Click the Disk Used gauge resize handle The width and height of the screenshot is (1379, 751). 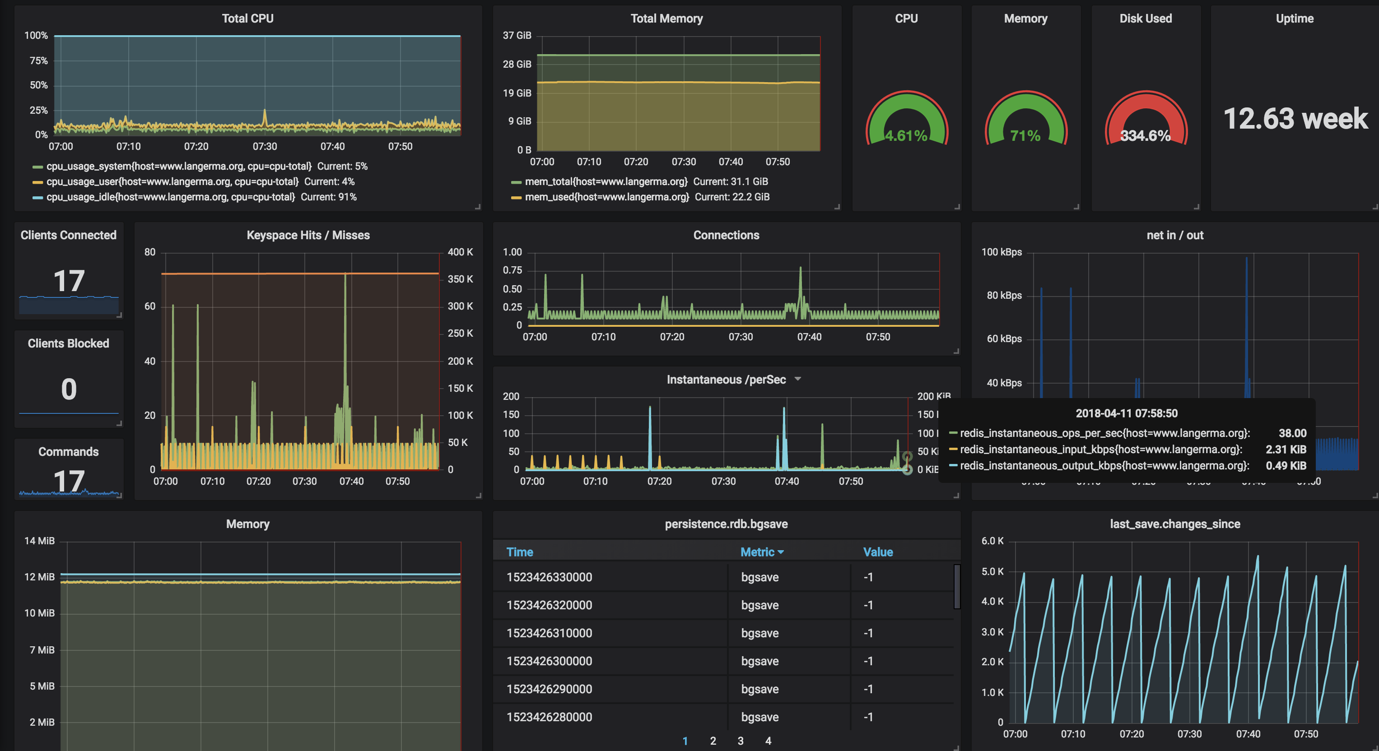pyautogui.click(x=1196, y=206)
